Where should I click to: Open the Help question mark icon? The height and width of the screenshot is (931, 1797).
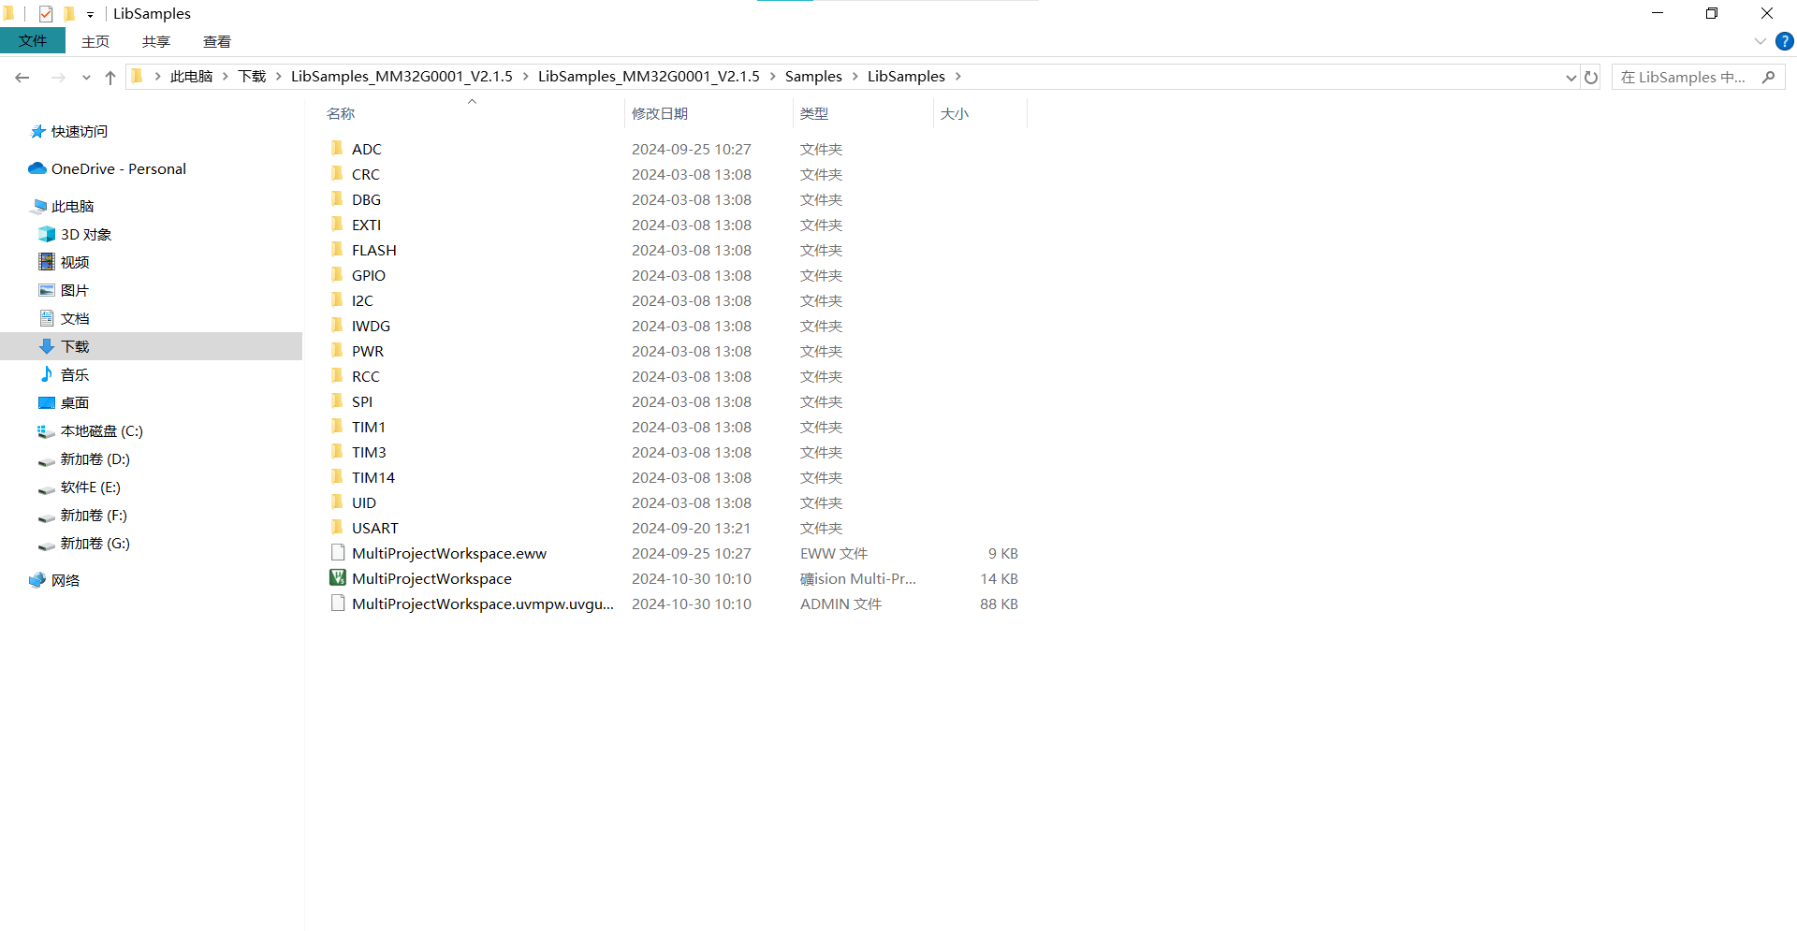coord(1785,41)
